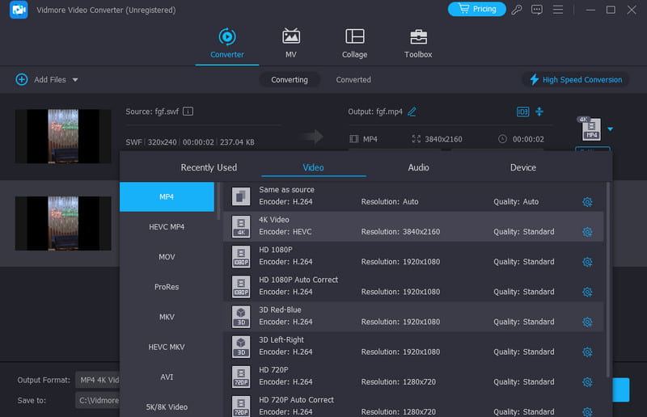Image resolution: width=647 pixels, height=417 pixels.
Task: Open the feedback chat icon
Action: [x=536, y=10]
